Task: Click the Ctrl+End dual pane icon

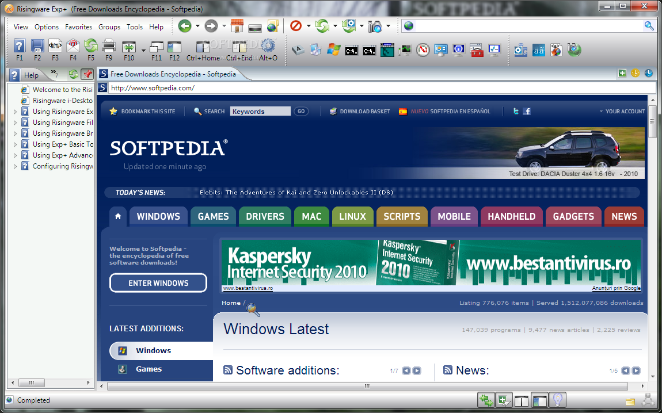Action: coord(239,46)
